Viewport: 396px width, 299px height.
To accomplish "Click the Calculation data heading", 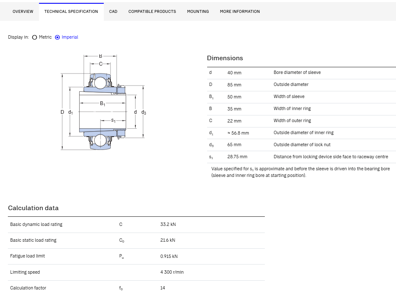I will [x=33, y=208].
